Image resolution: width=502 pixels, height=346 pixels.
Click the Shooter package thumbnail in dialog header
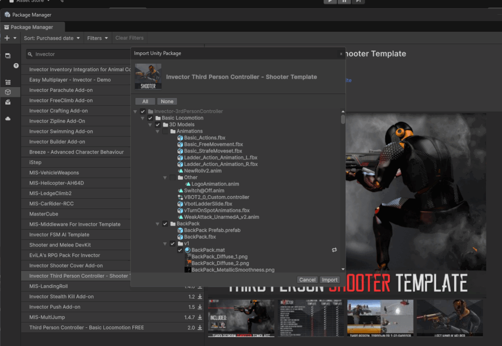[148, 77]
